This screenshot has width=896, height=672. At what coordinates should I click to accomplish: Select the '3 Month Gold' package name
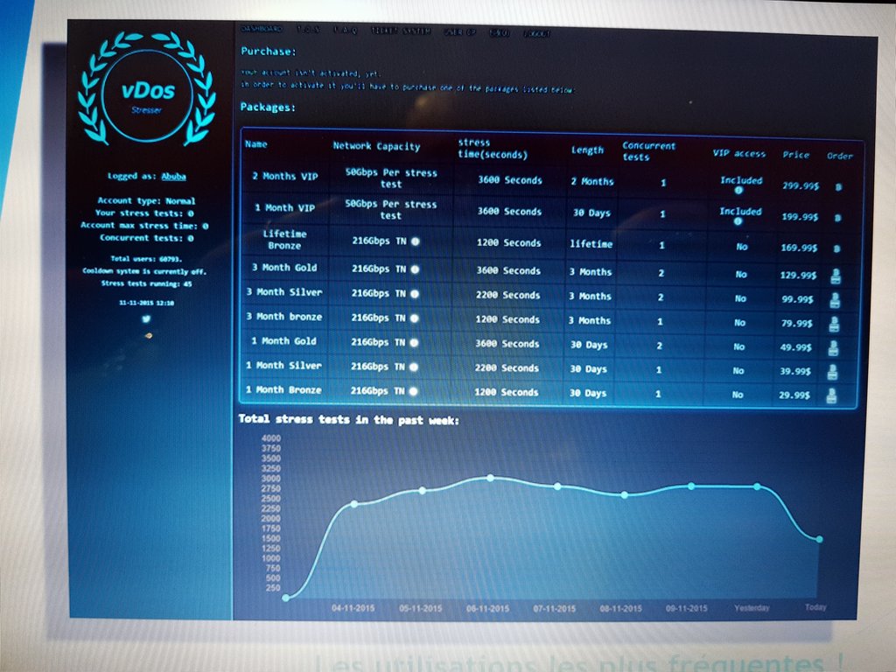click(x=284, y=268)
